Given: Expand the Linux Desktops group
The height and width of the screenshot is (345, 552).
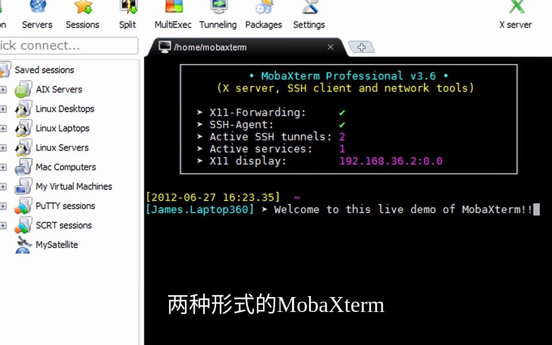Looking at the screenshot, I should tap(4, 109).
